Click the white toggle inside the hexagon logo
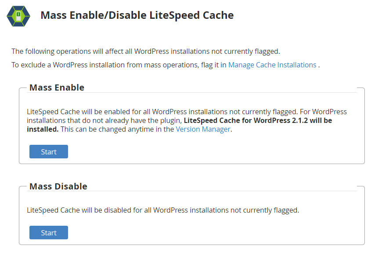The height and width of the screenshot is (259, 371). 18,16
